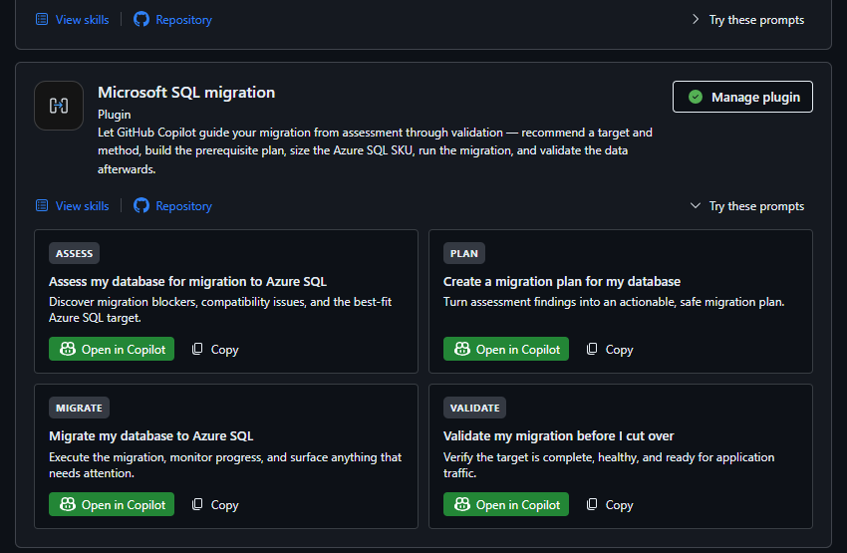This screenshot has height=553, width=847.
Task: Select heading Migrate my database to Azure SQL
Action: (x=151, y=435)
